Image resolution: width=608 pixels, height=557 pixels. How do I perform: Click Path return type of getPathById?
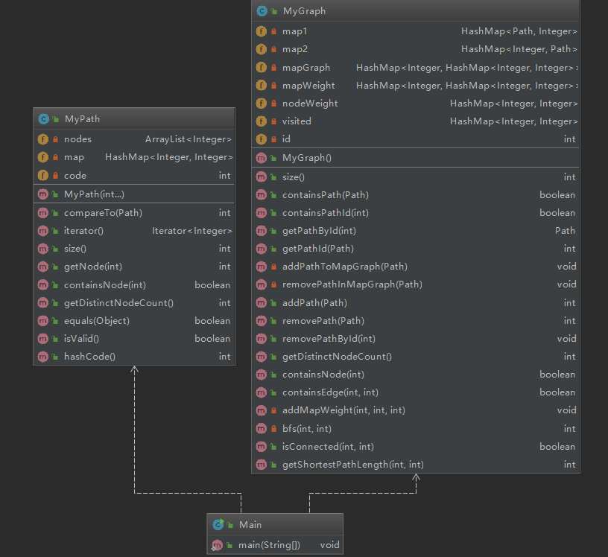coord(565,231)
